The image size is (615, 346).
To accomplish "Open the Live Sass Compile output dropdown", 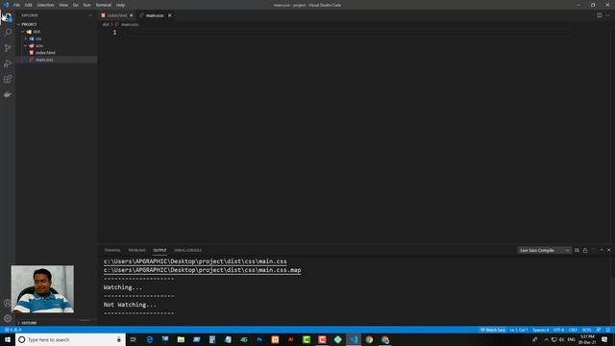I will (x=544, y=250).
